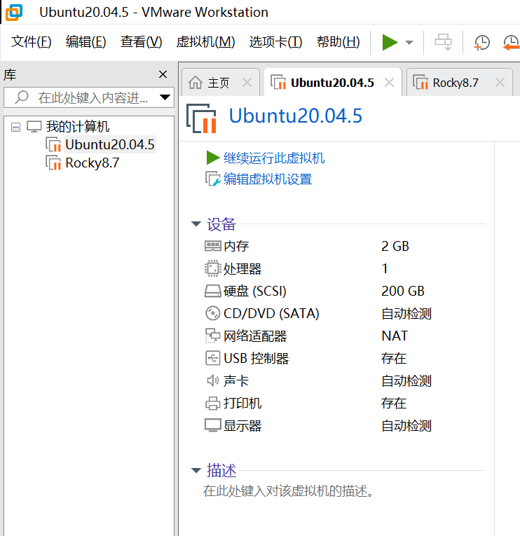This screenshot has width=520, height=536.
Task: Click the 硬盘 (SCSI) device label
Action: (255, 291)
